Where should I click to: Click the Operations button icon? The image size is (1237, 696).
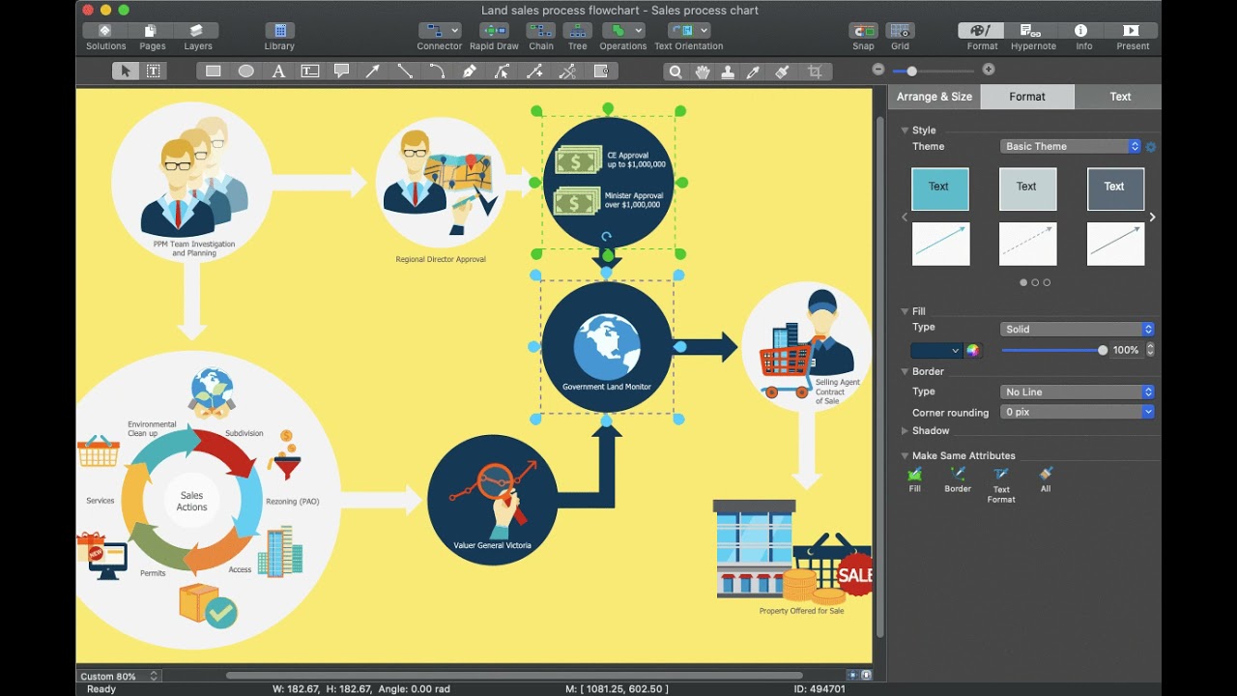click(623, 31)
